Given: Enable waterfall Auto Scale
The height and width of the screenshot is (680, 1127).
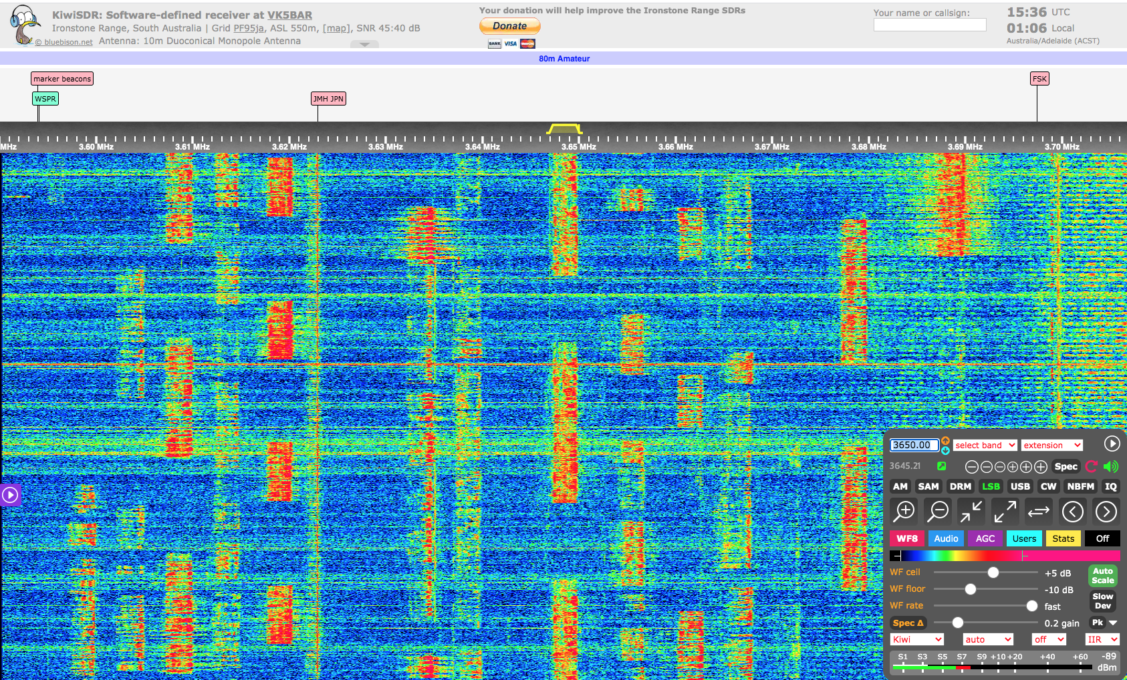Looking at the screenshot, I should click(x=1102, y=576).
